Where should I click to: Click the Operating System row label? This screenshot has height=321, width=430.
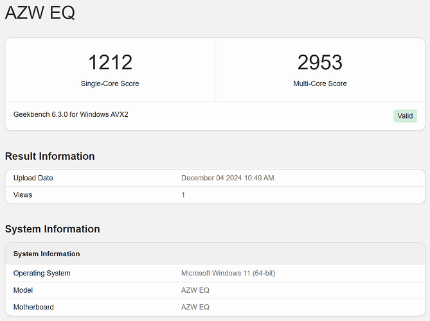[x=42, y=273]
